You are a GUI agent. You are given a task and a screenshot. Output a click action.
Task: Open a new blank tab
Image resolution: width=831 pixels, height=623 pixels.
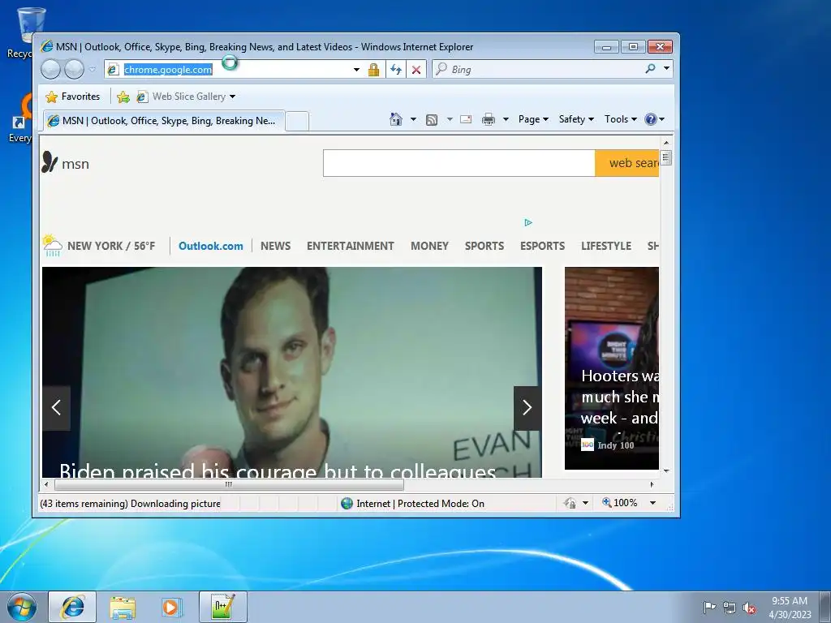tap(297, 121)
